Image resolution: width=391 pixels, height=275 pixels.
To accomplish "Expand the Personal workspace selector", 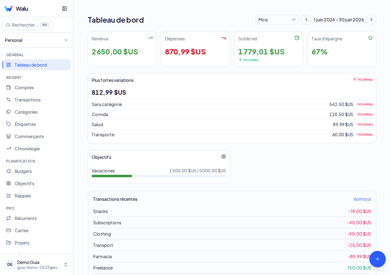I will (x=37, y=40).
